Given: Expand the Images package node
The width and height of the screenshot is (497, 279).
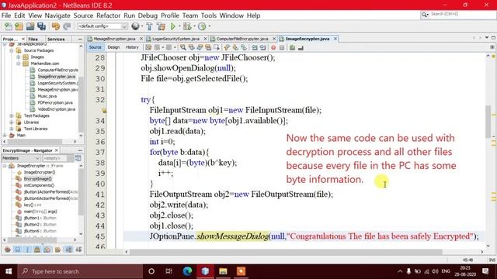Looking at the screenshot, I should [x=19, y=57].
